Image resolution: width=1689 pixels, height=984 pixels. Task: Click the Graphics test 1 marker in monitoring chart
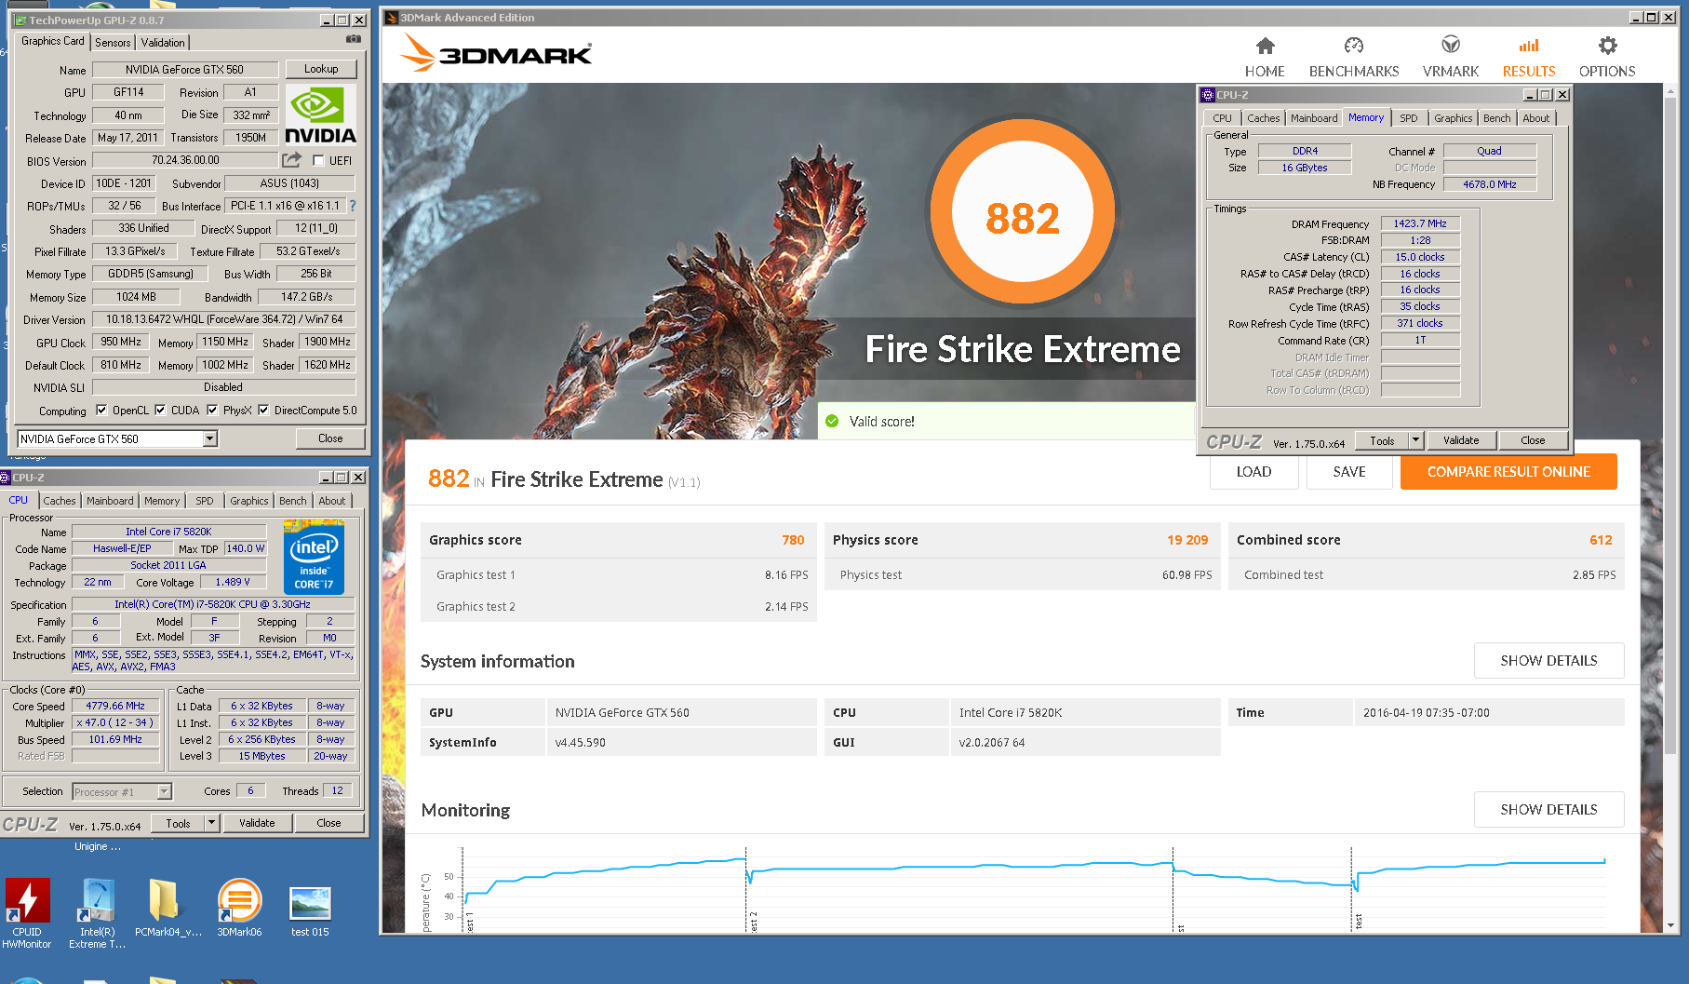click(x=469, y=922)
